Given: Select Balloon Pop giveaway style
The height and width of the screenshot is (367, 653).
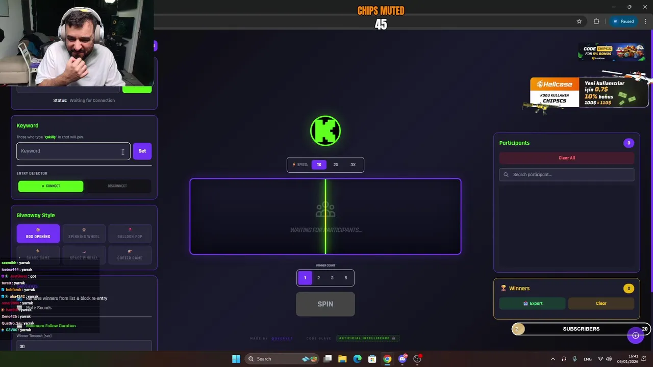Looking at the screenshot, I should point(130,233).
